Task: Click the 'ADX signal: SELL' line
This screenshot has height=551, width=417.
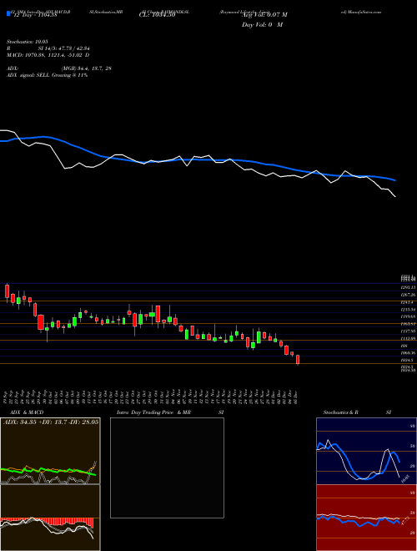Action: (x=47, y=75)
